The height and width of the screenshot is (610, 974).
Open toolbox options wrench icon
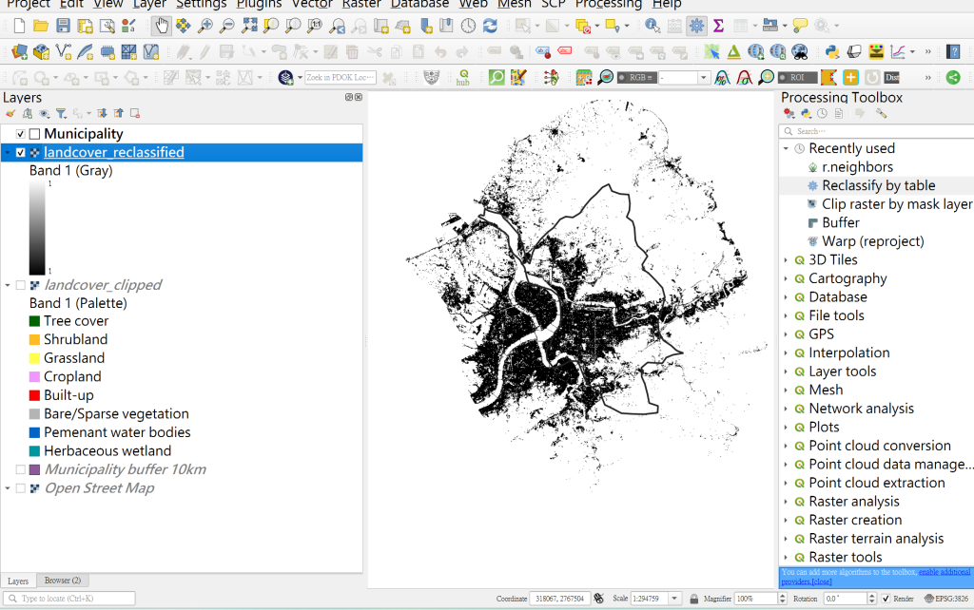point(882,114)
